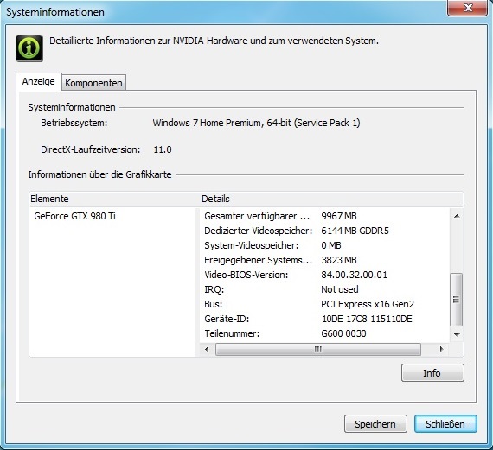Click the horizontal scrollbar left arrow
Screen dimensions: 493x450
click(x=207, y=349)
